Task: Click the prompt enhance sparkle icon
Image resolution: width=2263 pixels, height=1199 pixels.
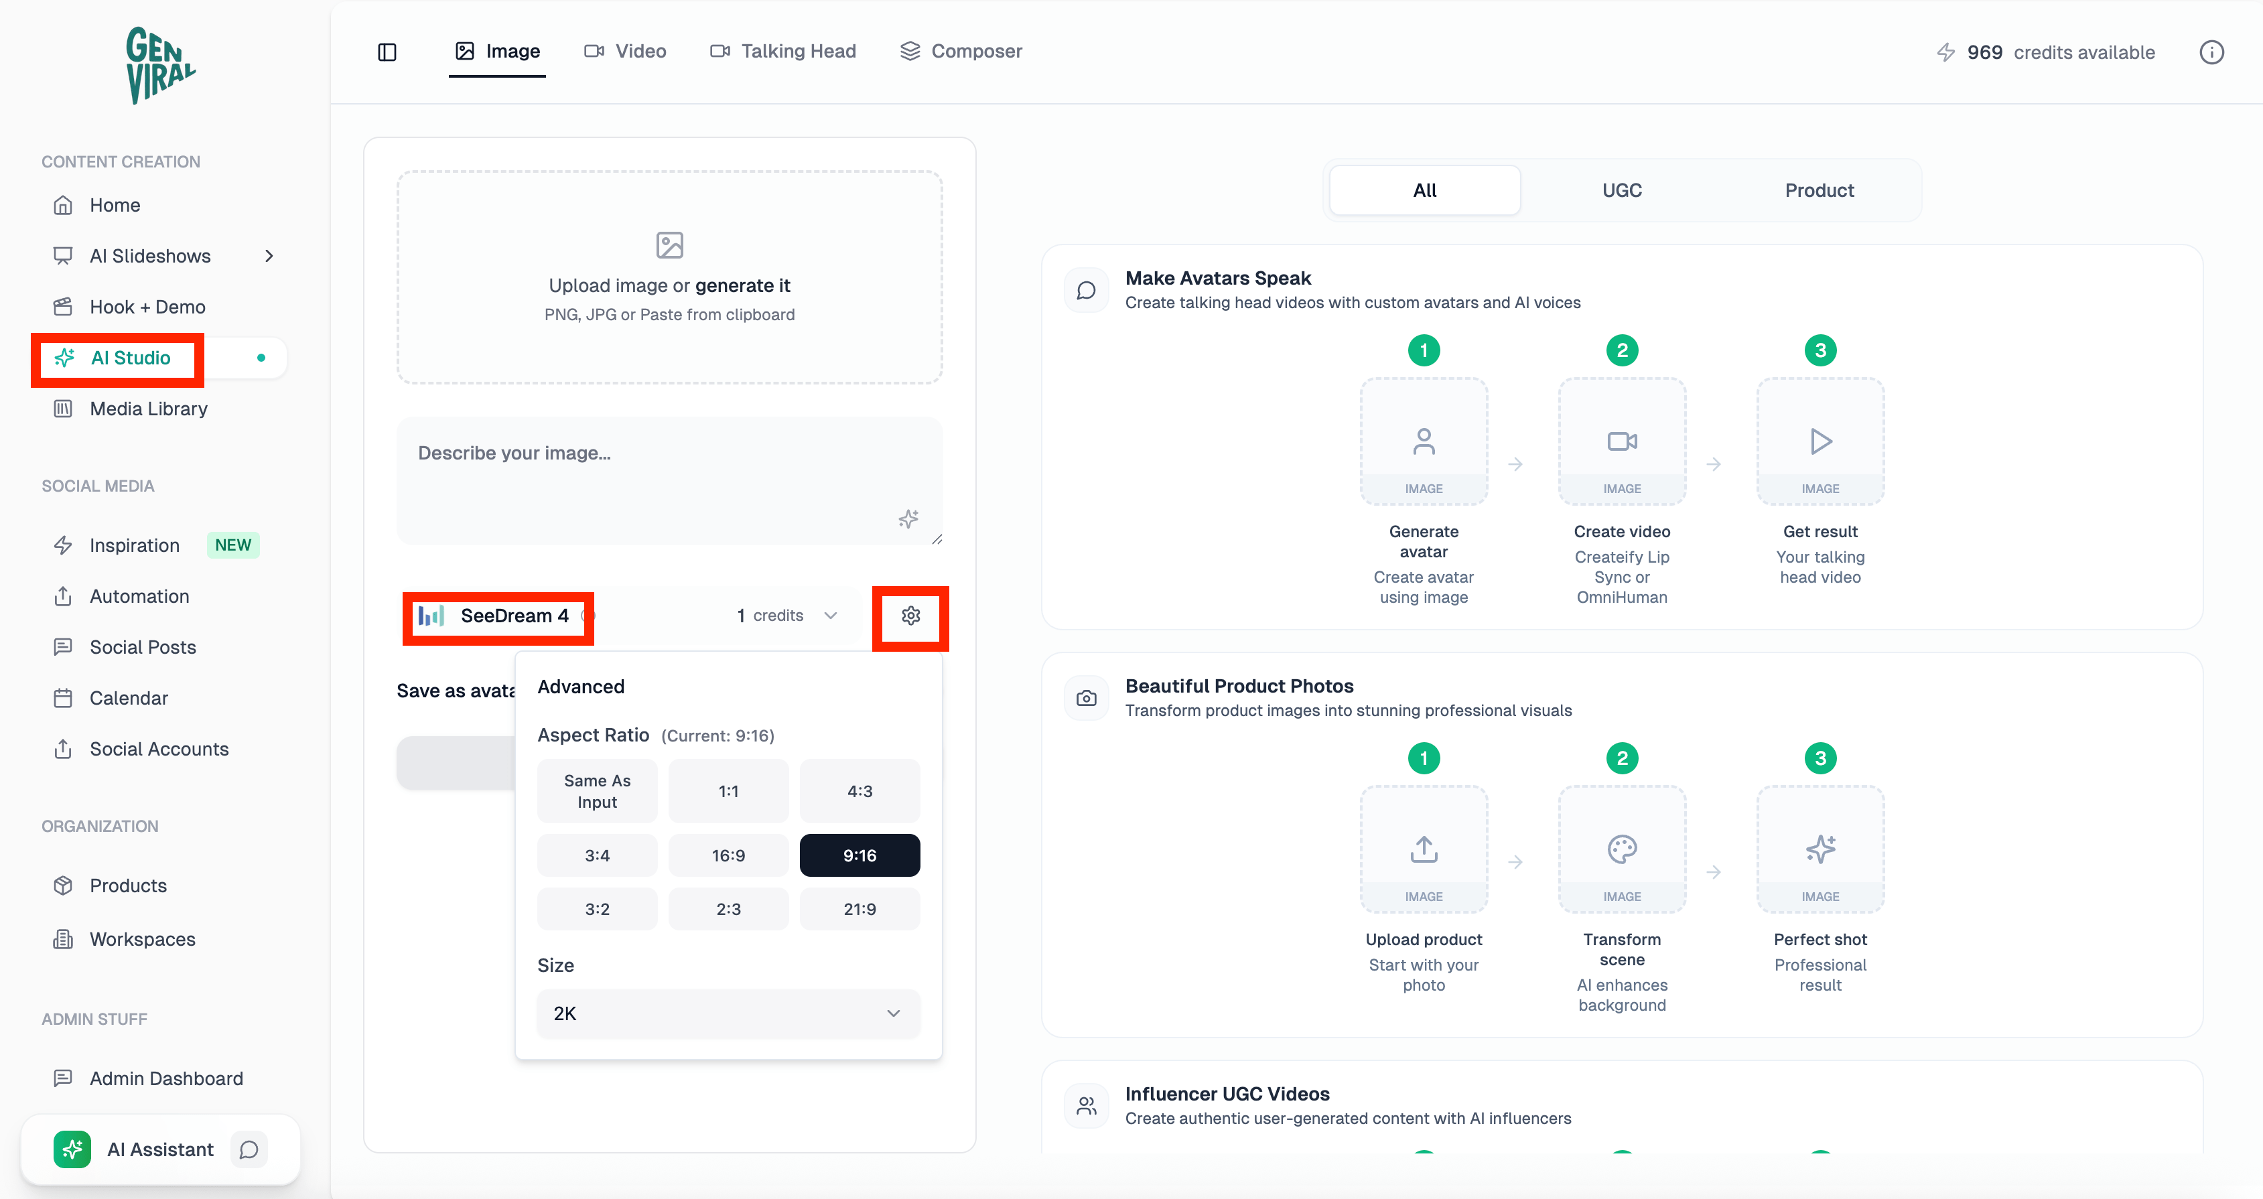Action: (x=908, y=519)
